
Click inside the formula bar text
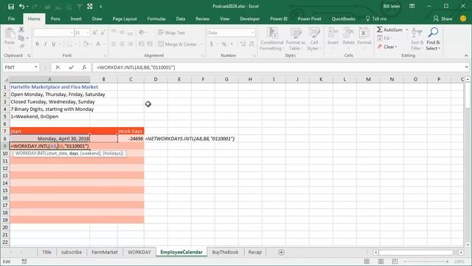136,67
